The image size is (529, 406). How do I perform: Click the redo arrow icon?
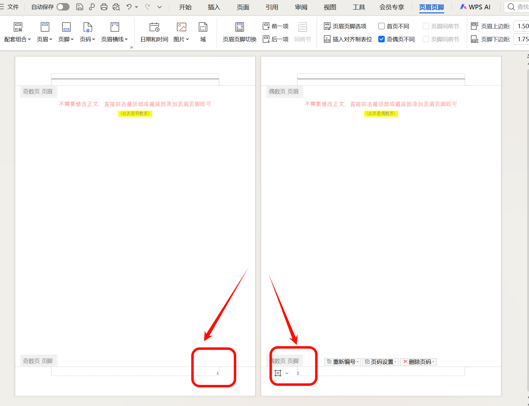click(x=147, y=7)
